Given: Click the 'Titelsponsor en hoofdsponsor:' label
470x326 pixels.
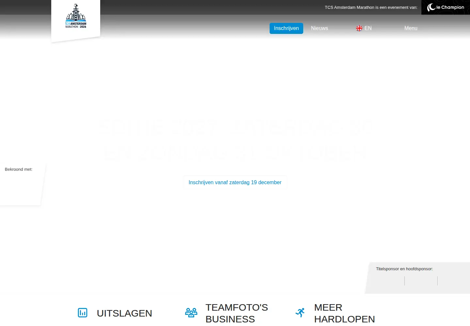Looking at the screenshot, I should coord(404,269).
